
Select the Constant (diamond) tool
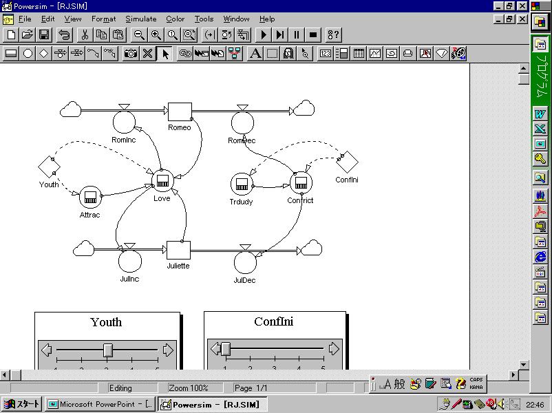[x=44, y=54]
